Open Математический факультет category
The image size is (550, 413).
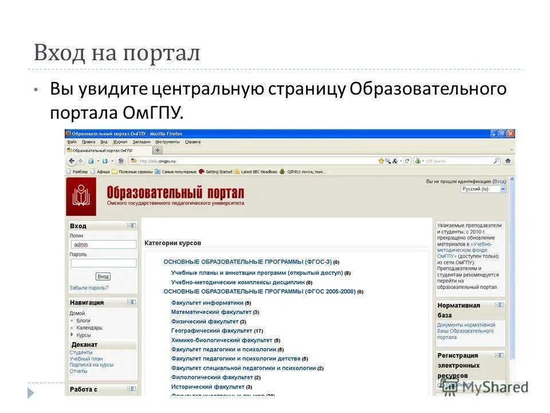(x=211, y=312)
